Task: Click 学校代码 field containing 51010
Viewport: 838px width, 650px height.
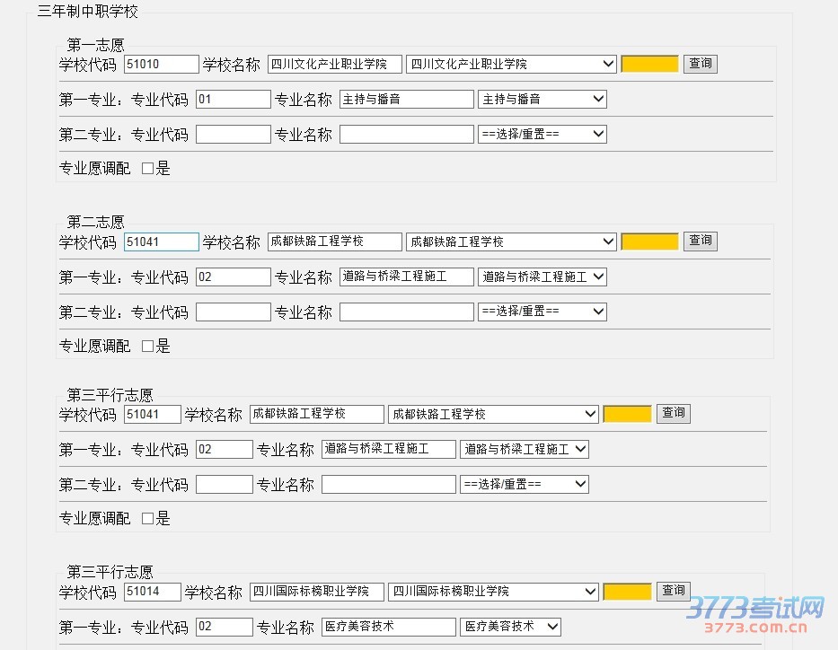Action: point(161,65)
